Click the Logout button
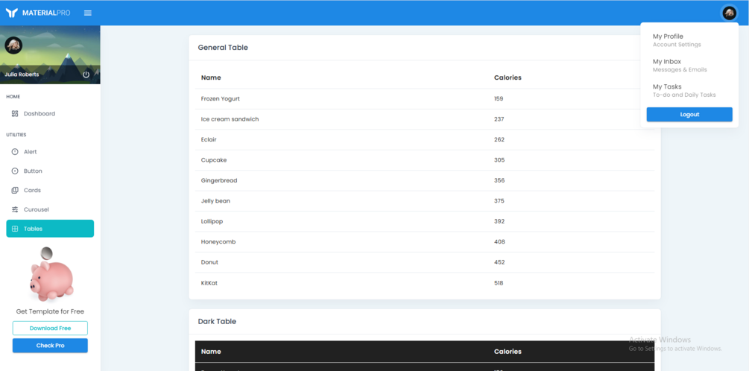Screen dimensions: 749x371 click(x=689, y=115)
